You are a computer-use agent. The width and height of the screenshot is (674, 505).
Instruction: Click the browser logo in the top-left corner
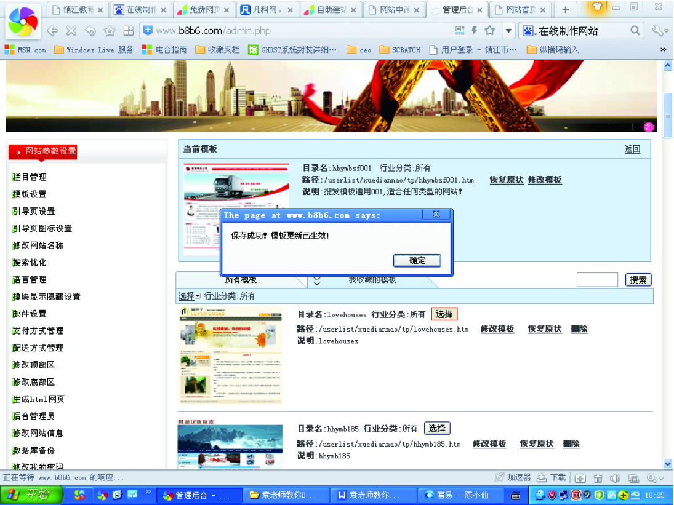coord(23,22)
